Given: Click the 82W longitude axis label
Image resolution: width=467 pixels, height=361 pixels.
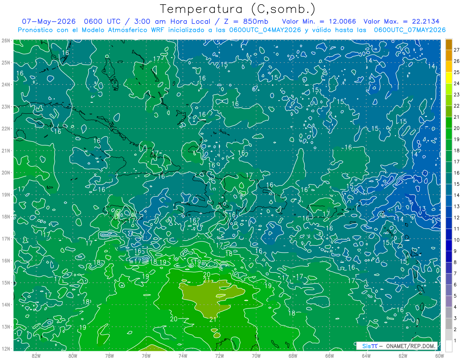Looking at the screenshot, I should pyautogui.click(x=36, y=355).
